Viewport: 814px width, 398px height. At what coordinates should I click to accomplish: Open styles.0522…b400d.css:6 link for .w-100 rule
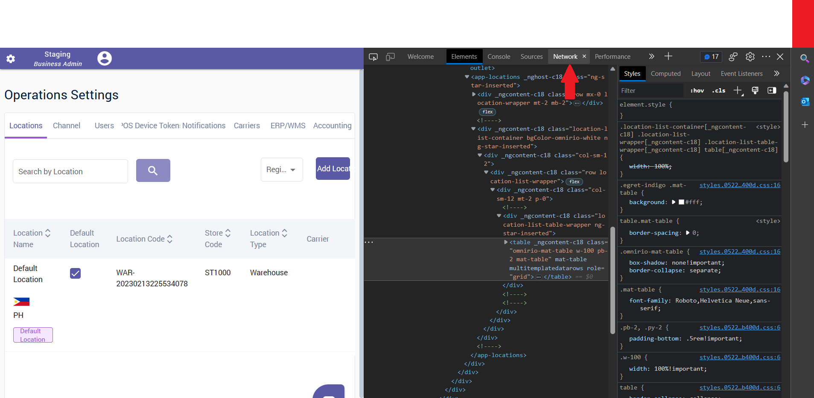click(x=740, y=357)
